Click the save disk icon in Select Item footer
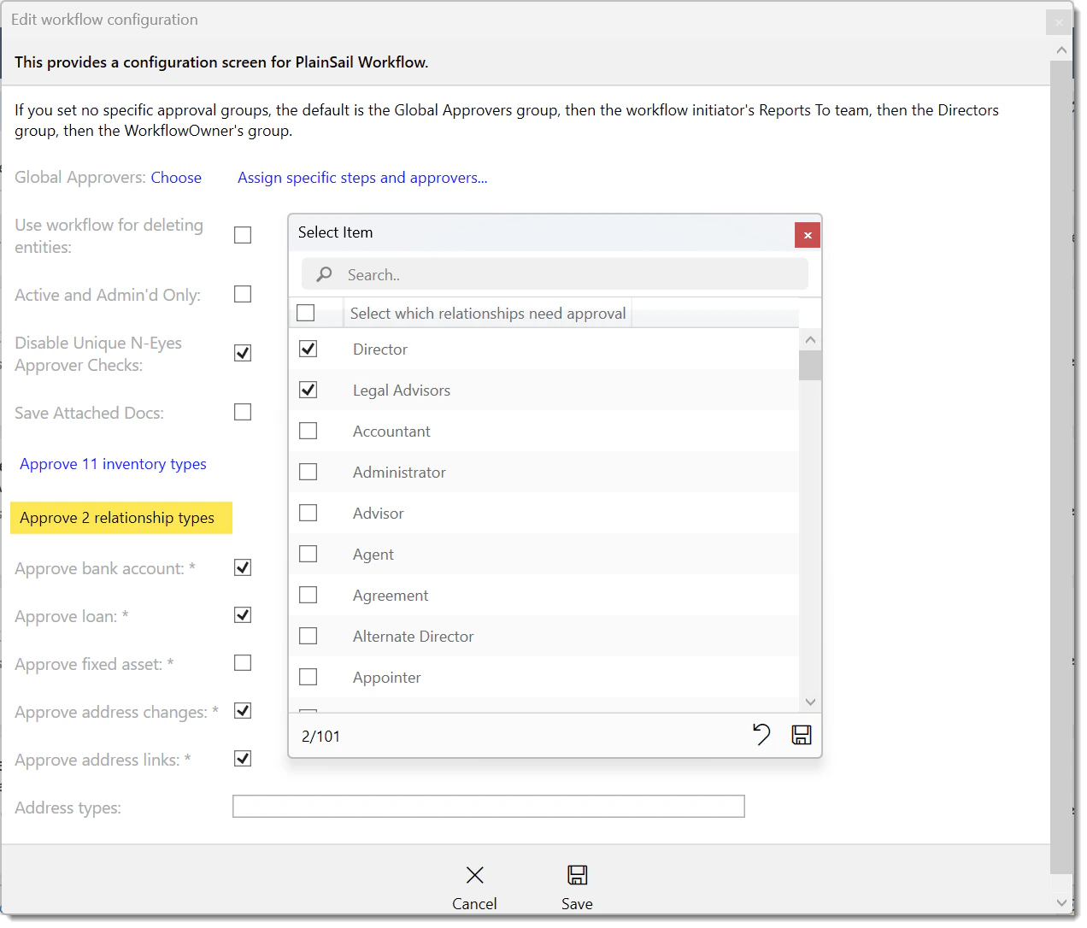The height and width of the screenshot is (928, 1087). coord(802,735)
